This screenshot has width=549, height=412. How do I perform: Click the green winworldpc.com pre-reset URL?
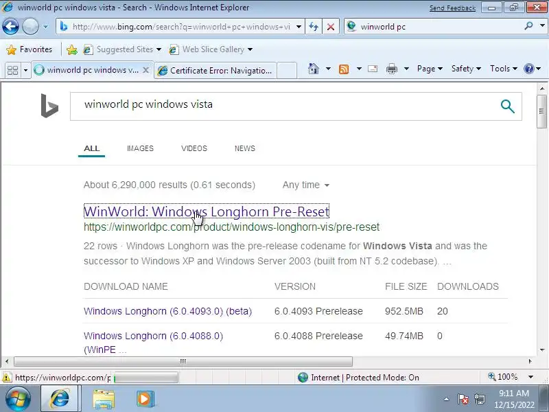point(231,227)
